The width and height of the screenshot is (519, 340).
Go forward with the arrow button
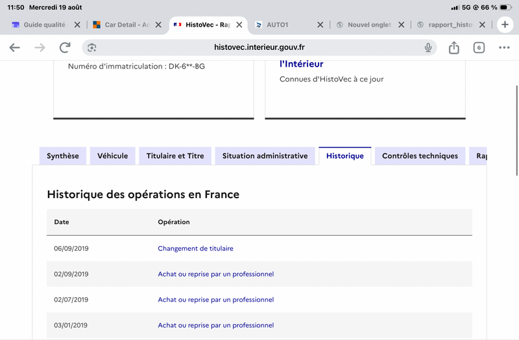coord(40,47)
